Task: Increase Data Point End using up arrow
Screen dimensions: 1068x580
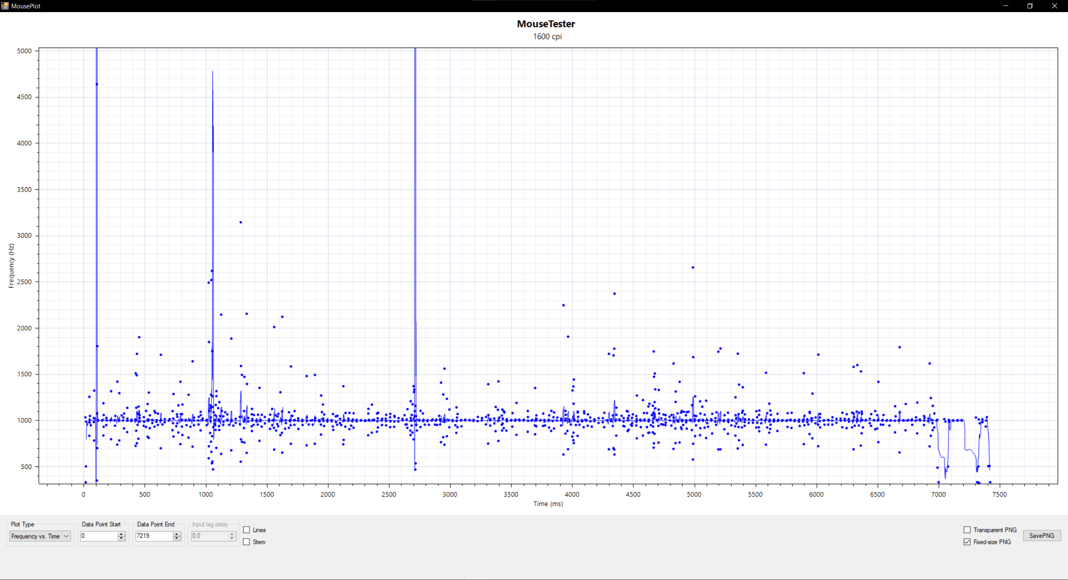Action: coord(177,534)
